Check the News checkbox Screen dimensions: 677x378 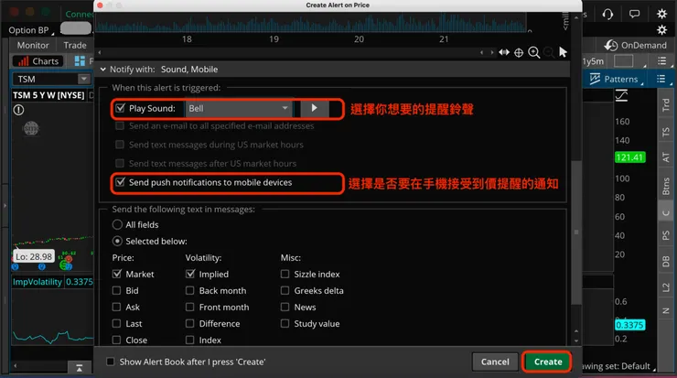(285, 307)
